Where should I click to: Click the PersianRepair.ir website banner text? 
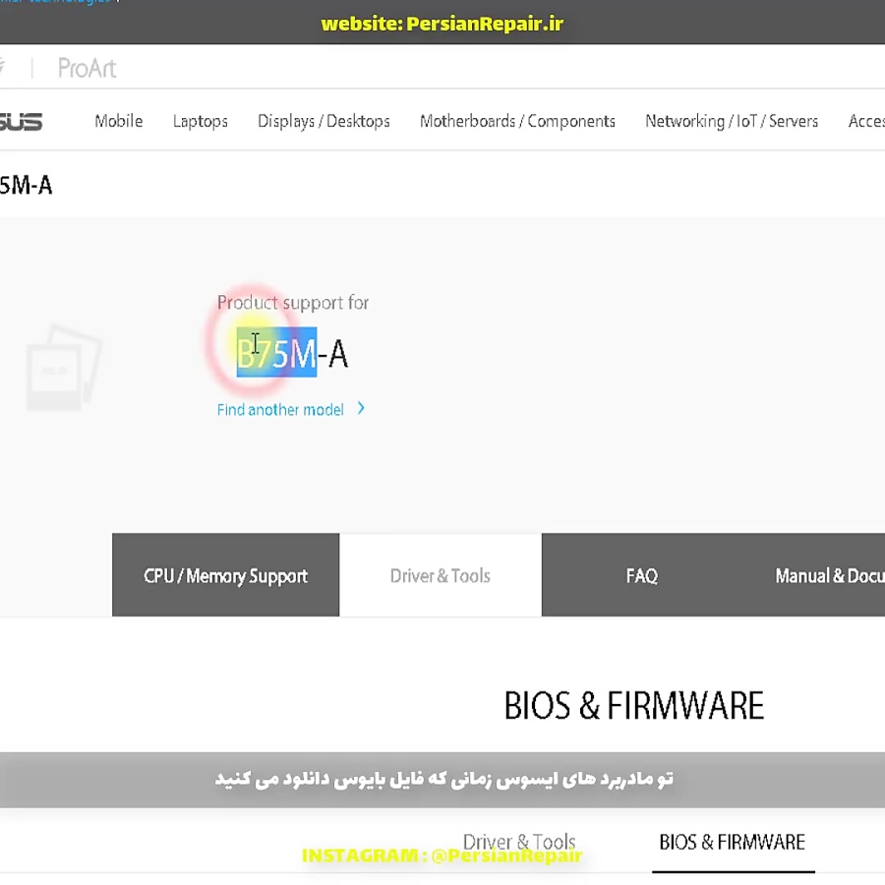[x=442, y=24]
